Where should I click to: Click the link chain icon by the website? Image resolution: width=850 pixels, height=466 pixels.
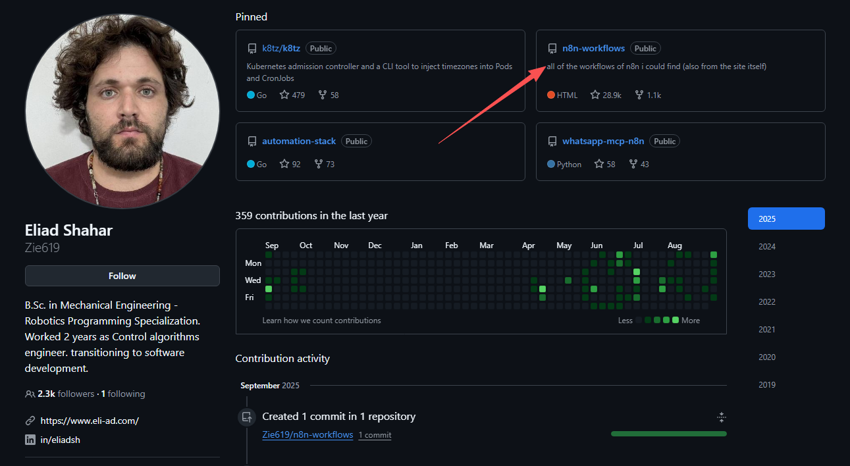(x=30, y=421)
